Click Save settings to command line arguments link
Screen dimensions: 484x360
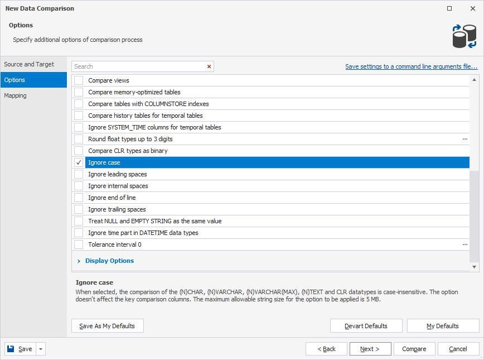(411, 66)
